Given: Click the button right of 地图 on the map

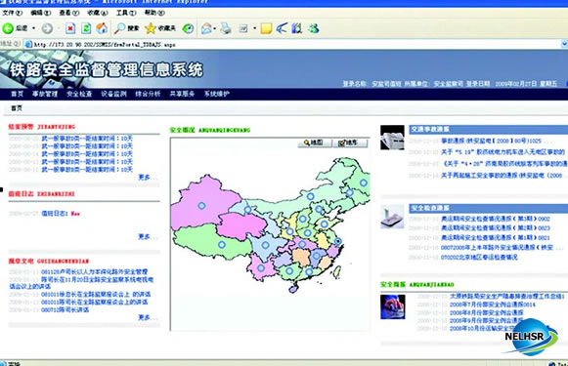Looking at the screenshot, I should (x=349, y=142).
